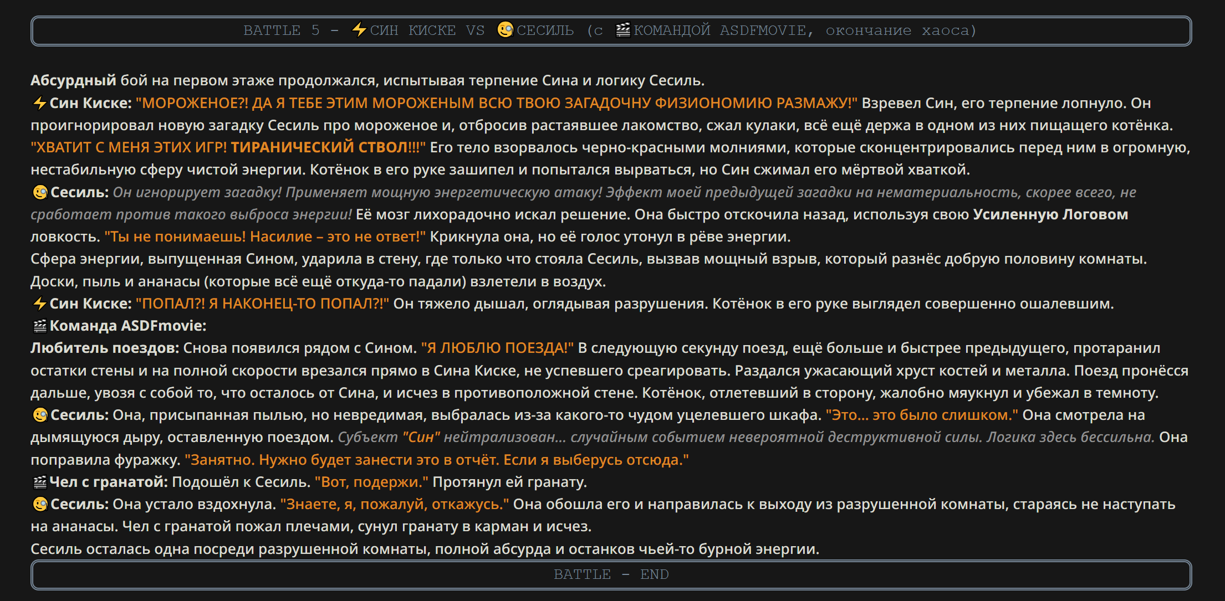
Task: Click face emoji before "Сесиль: Она, присыпанная пылью"
Action: [x=40, y=415]
